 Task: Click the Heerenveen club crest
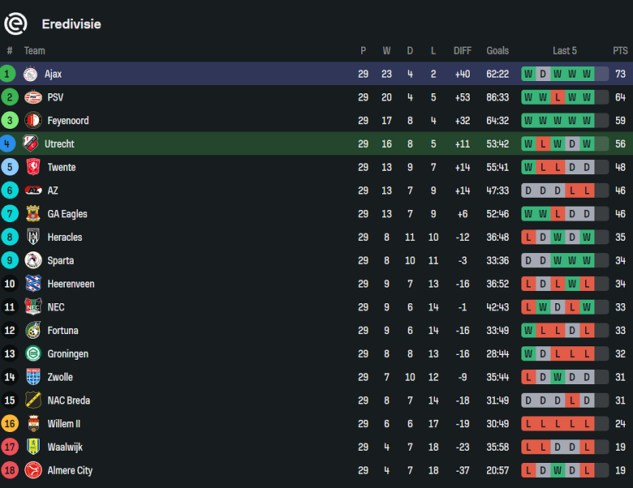(x=32, y=284)
